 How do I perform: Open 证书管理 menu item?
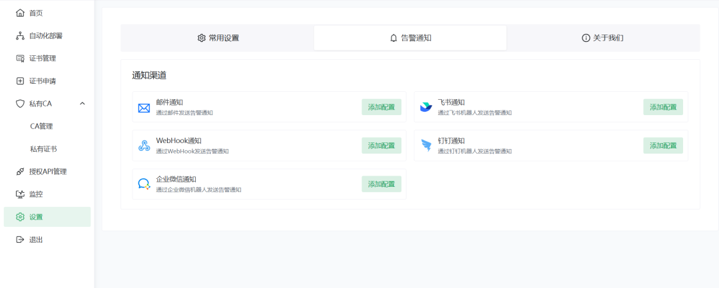tap(47, 58)
